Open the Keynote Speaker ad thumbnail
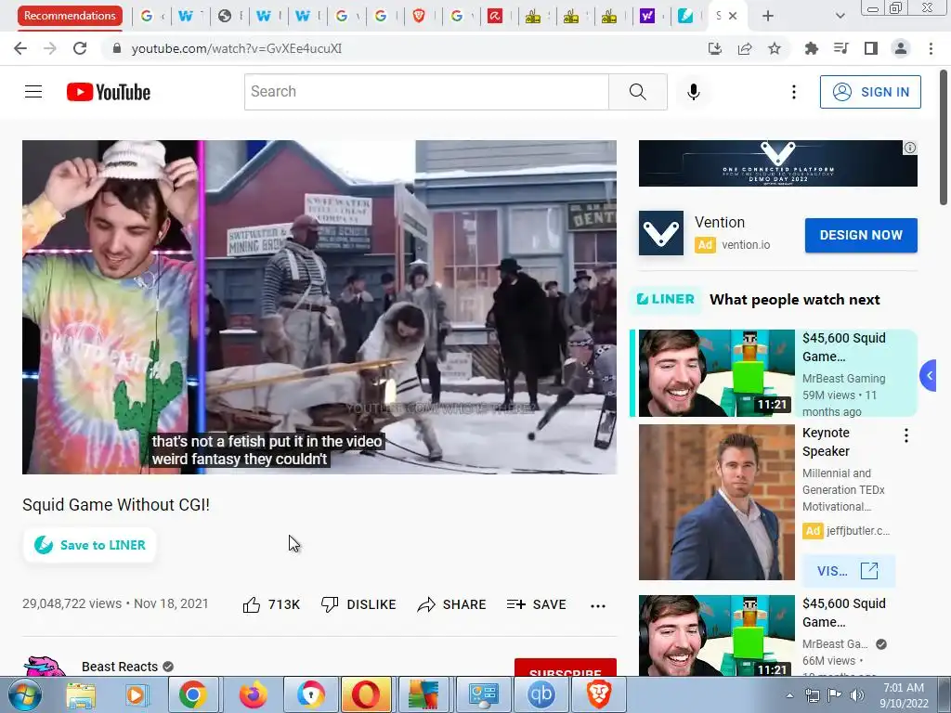The height and width of the screenshot is (713, 951). (716, 502)
